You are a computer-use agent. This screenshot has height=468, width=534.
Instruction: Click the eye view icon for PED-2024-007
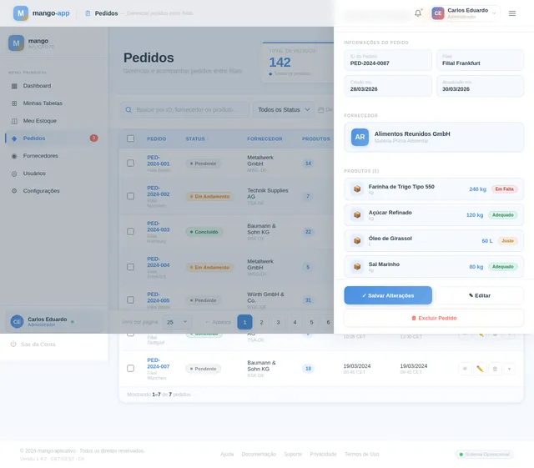pyautogui.click(x=465, y=368)
